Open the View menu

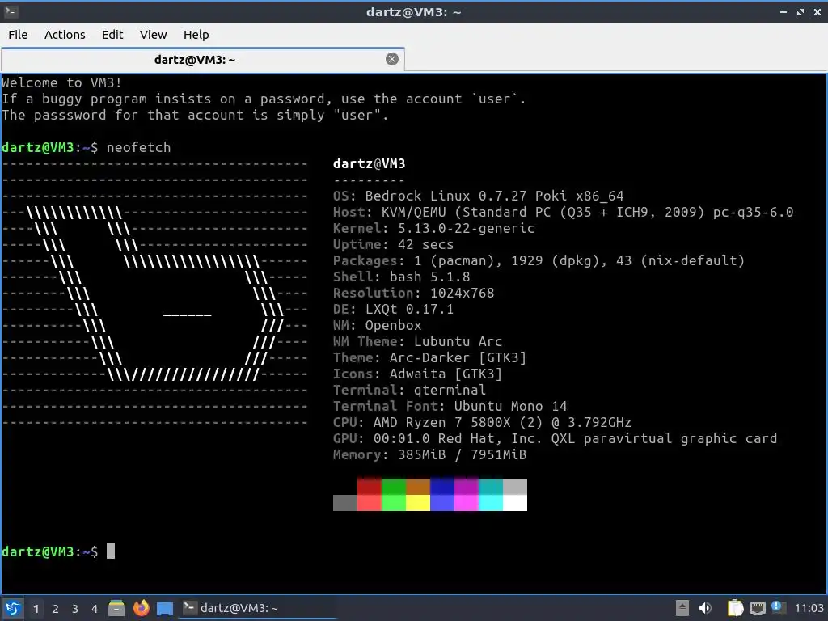pyautogui.click(x=153, y=35)
